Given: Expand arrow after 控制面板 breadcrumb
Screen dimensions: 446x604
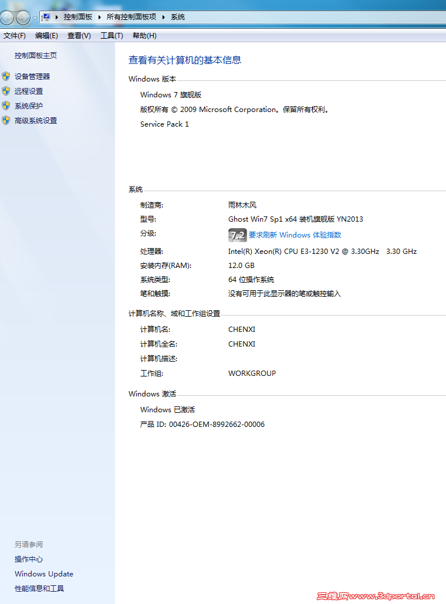Looking at the screenshot, I should tap(99, 17).
